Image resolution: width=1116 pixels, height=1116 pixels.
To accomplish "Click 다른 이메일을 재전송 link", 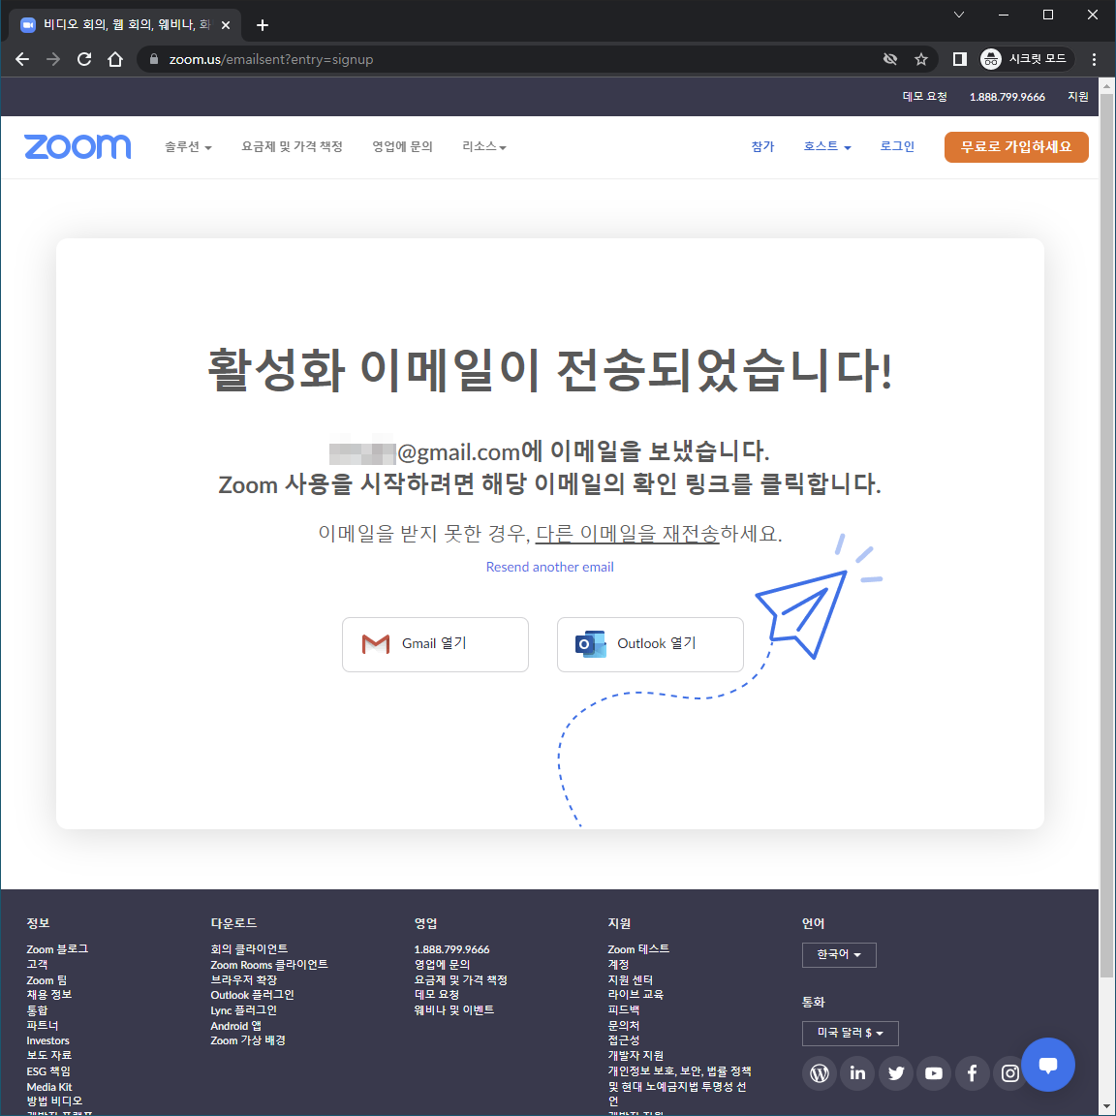I will [627, 533].
